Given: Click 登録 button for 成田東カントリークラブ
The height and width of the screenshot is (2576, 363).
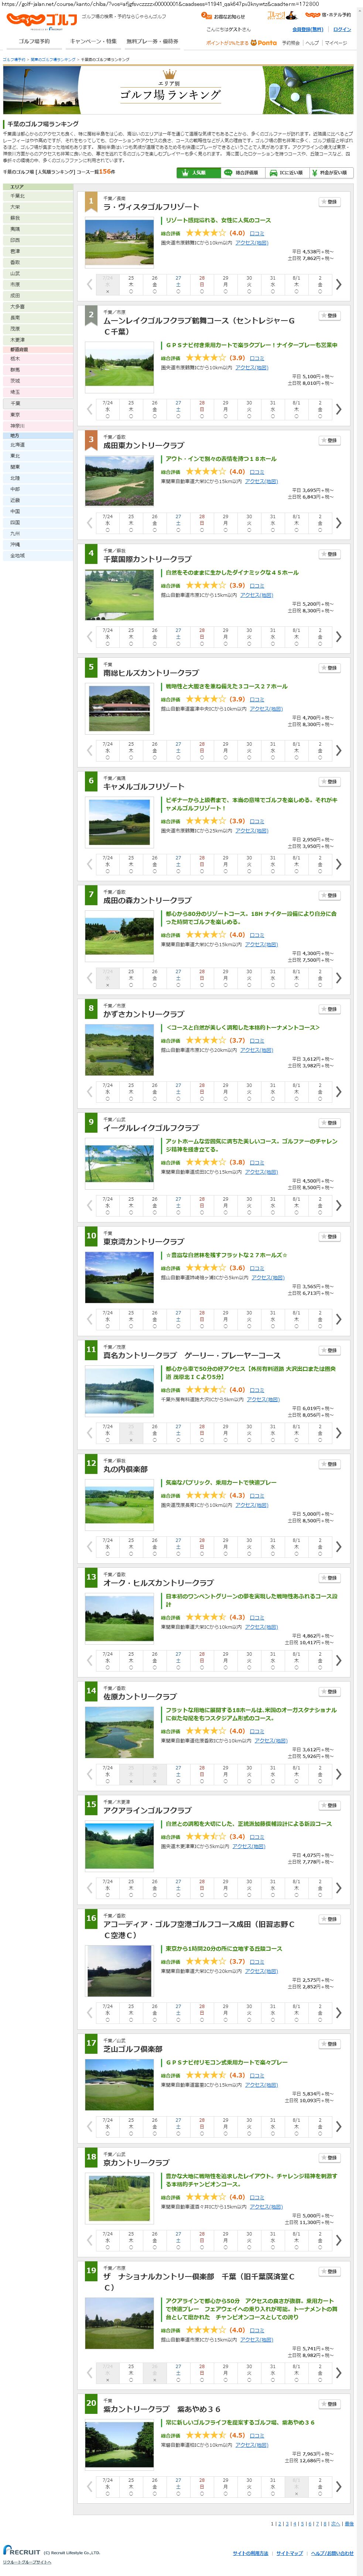Looking at the screenshot, I should tap(331, 440).
